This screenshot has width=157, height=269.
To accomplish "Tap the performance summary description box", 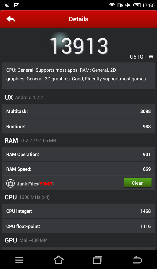I will tap(78, 75).
